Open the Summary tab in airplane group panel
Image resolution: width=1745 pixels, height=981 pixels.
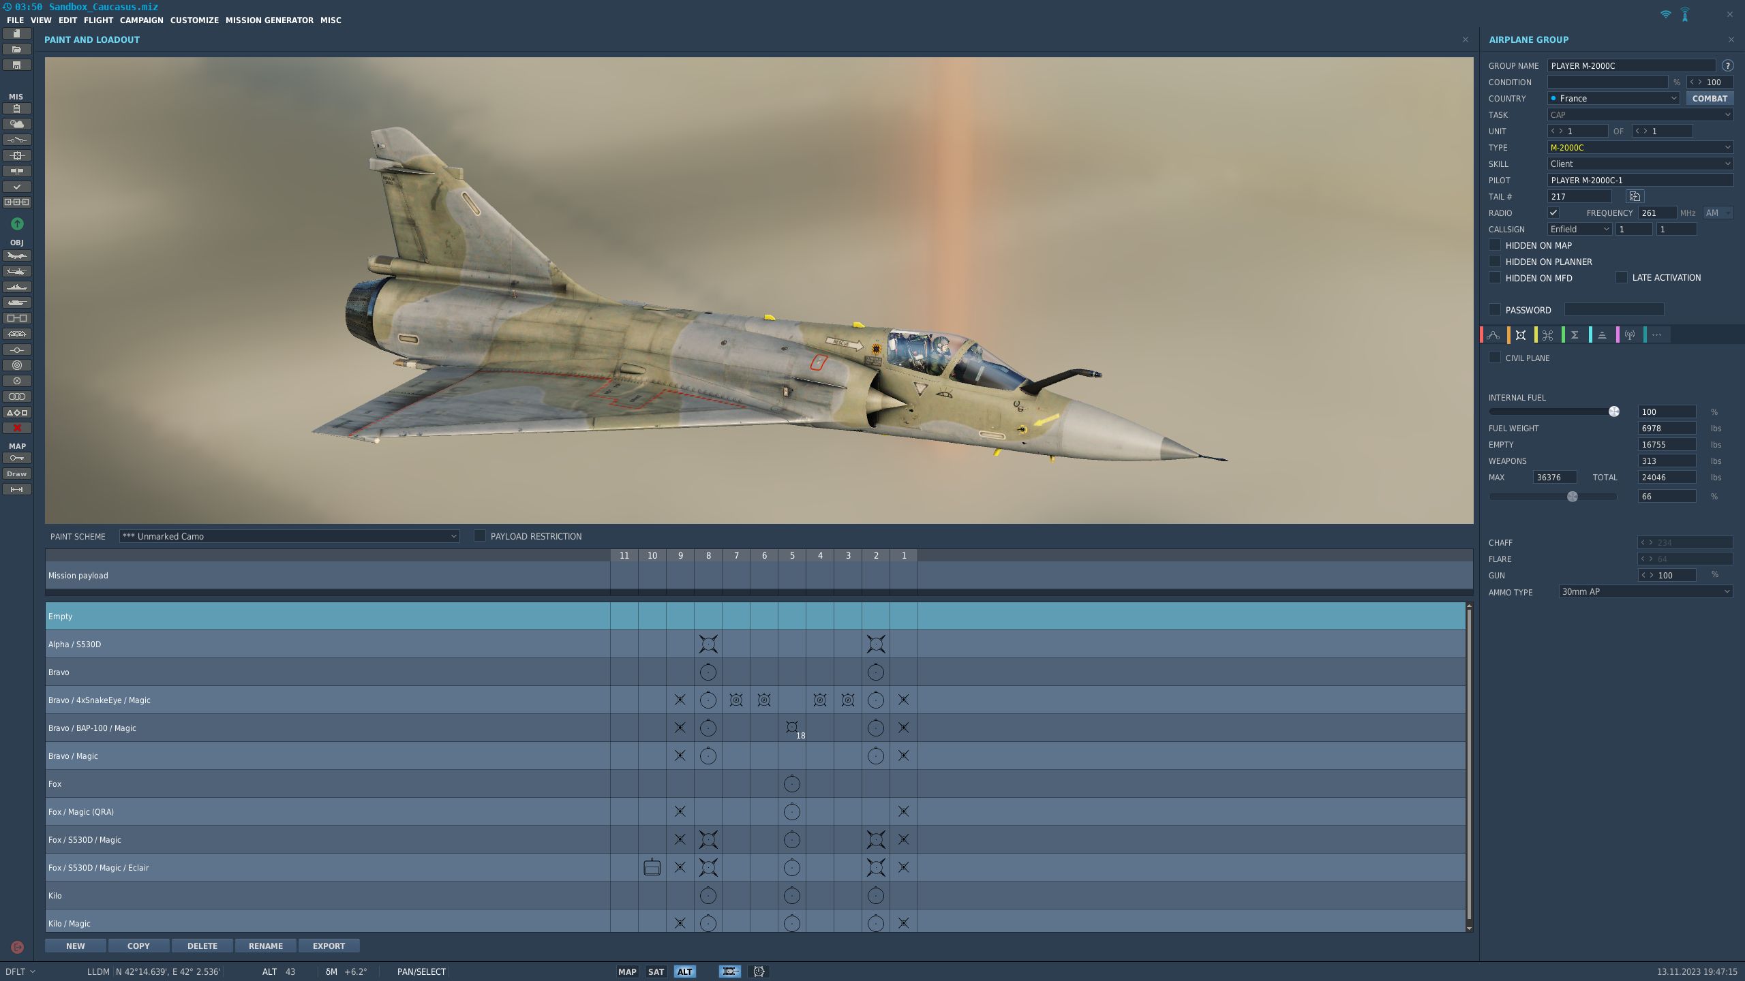[1575, 334]
